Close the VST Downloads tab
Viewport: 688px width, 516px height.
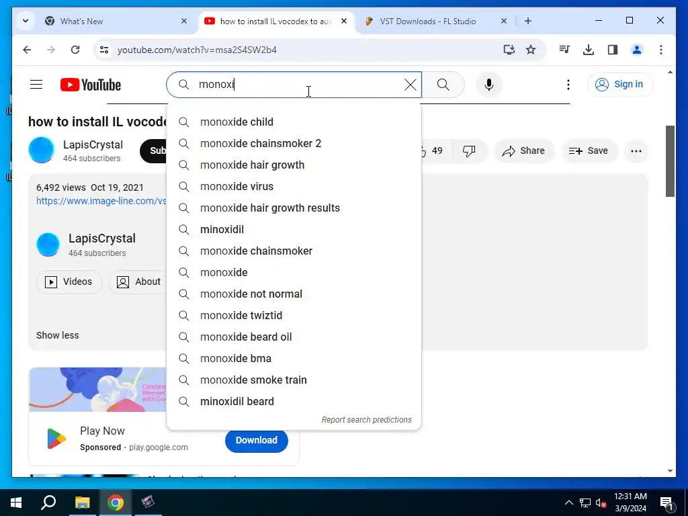504,21
